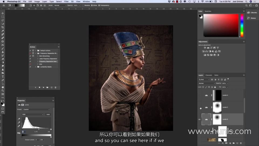This screenshot has height=146, width=259.
Task: Choose the linear gradient style button
Action: 30,5
